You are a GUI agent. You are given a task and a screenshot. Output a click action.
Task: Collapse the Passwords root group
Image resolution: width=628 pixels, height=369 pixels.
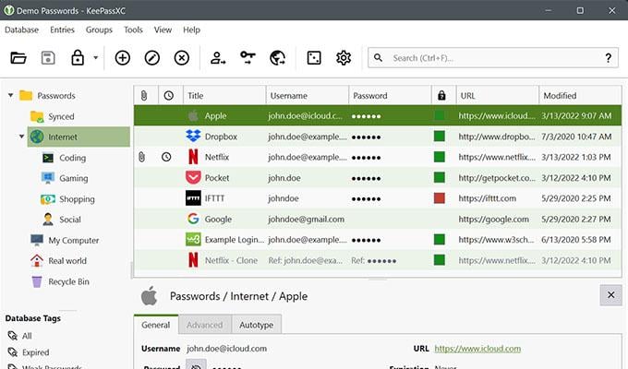click(11, 96)
